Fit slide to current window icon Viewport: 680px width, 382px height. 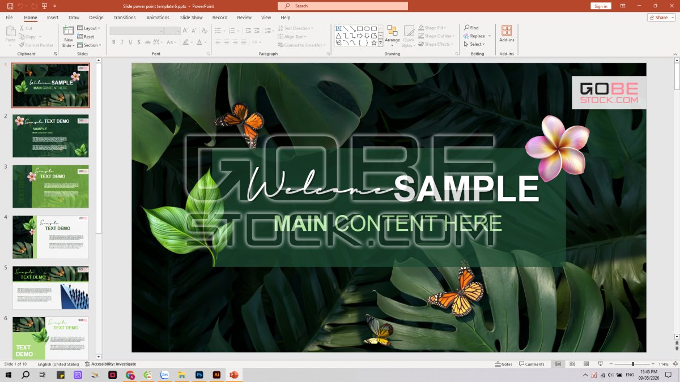tap(674, 364)
